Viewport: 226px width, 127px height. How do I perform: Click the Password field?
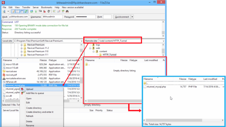click(85, 17)
